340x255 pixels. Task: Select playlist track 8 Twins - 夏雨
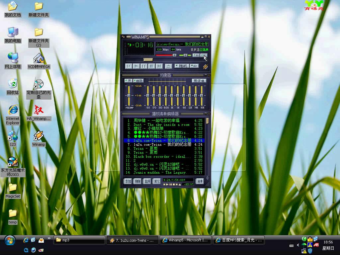point(164,148)
